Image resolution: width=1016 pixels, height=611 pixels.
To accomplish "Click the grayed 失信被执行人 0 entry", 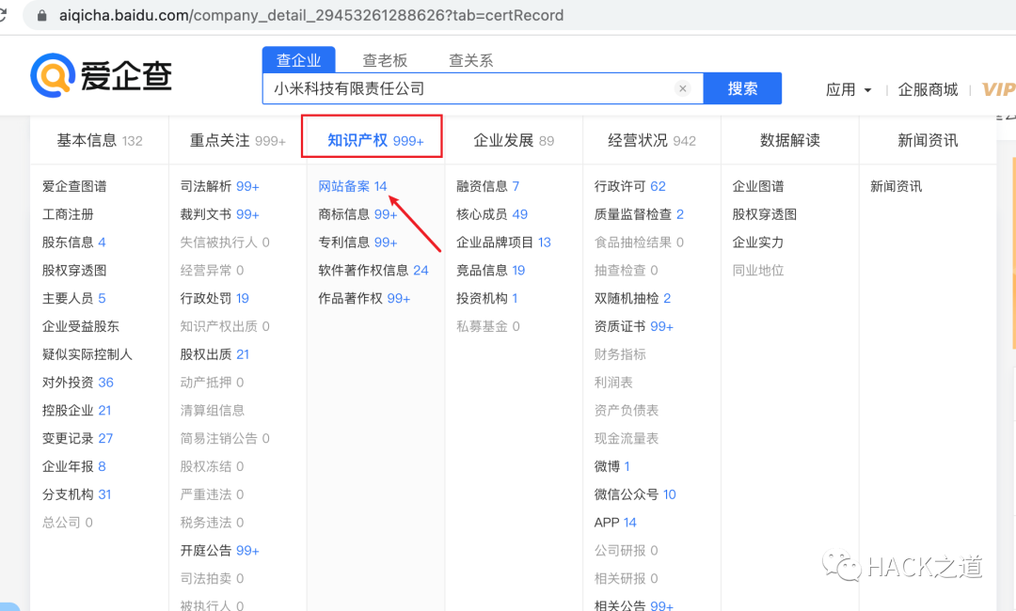I will pos(225,243).
